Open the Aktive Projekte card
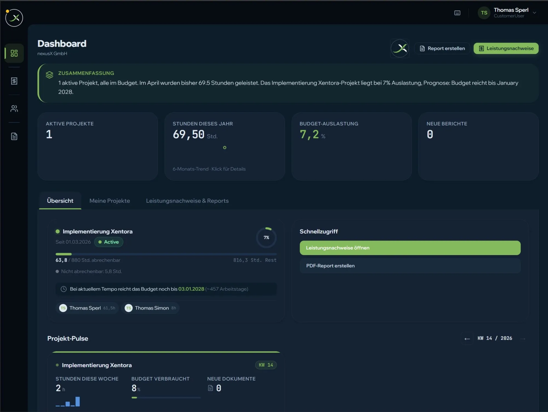The image size is (548, 412). point(98,146)
